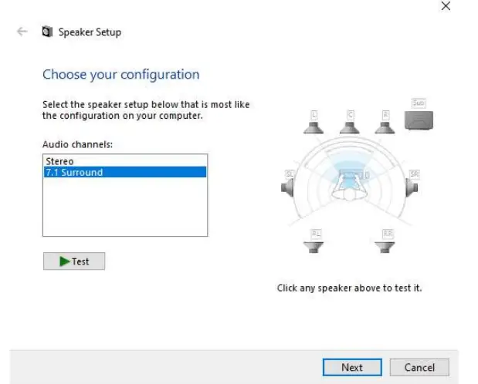Click the Speaker Setup title icon
The width and height of the screenshot is (478, 384).
pyautogui.click(x=46, y=32)
